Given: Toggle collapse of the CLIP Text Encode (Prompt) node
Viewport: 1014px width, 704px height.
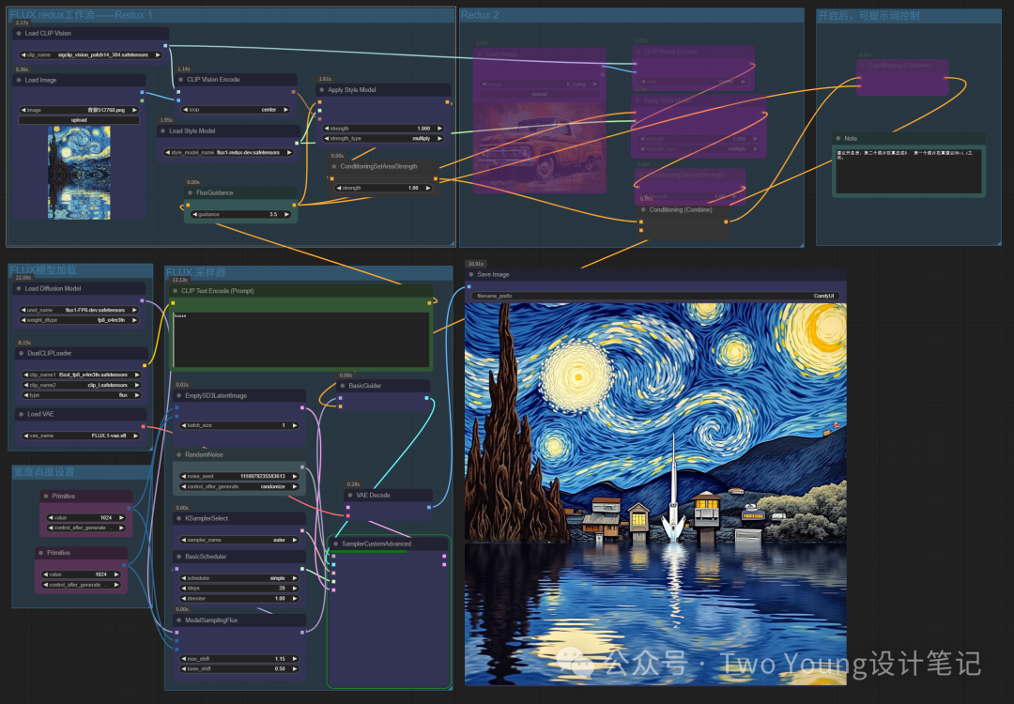Looking at the screenshot, I should pos(176,291).
